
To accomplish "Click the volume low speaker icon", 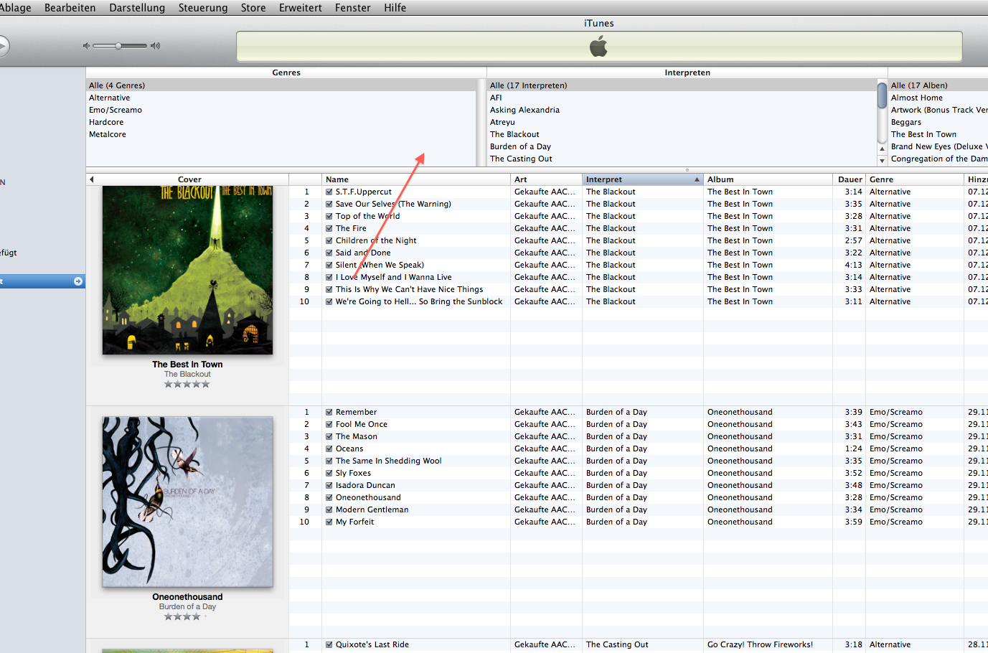I will pos(86,46).
